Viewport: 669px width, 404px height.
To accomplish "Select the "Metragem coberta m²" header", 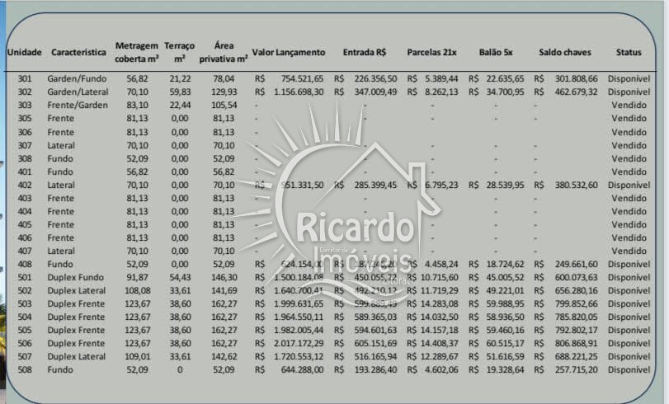I will point(137,52).
